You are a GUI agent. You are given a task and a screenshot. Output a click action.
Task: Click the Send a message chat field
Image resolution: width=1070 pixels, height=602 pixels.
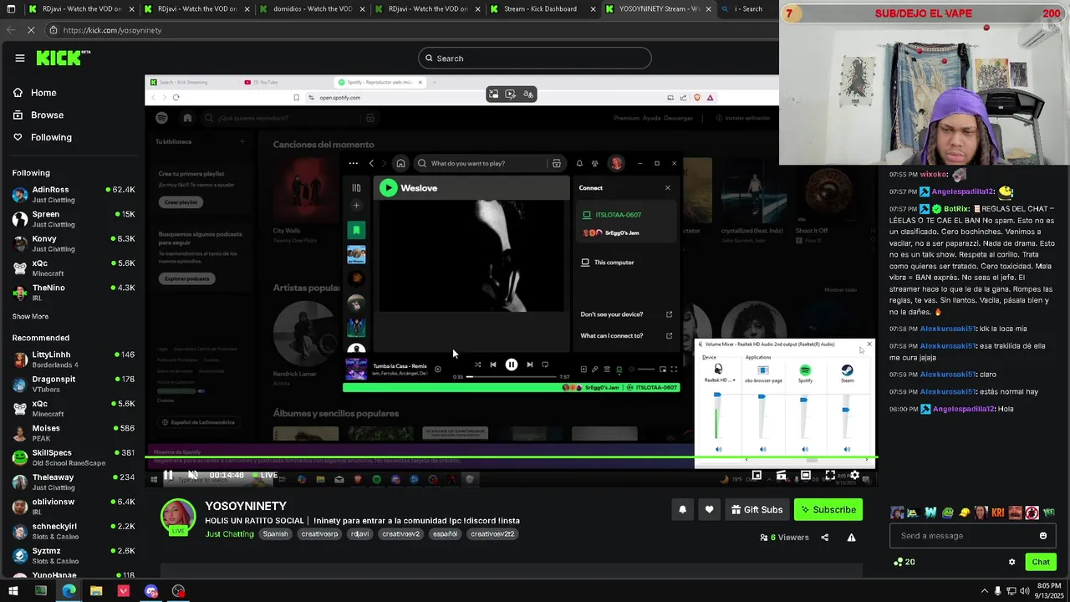[961, 536]
